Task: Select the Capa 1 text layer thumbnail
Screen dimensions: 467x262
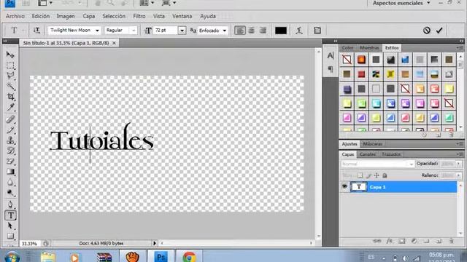Action: pos(359,187)
